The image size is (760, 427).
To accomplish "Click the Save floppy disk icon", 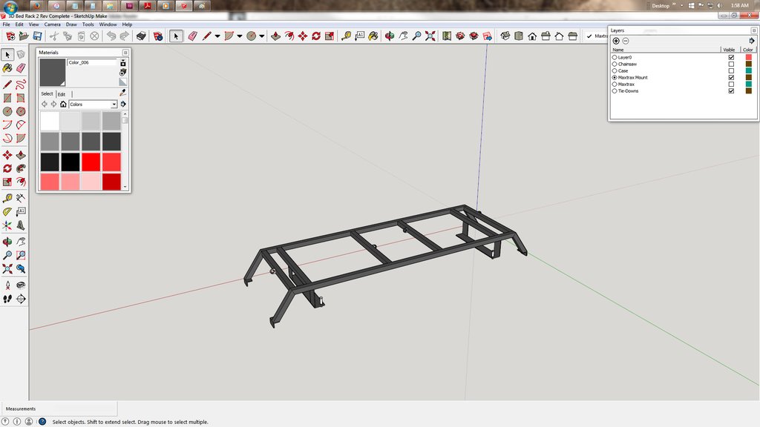I will pos(37,36).
